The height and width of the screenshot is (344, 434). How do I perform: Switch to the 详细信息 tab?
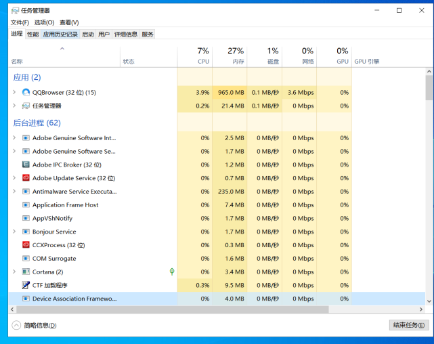126,35
